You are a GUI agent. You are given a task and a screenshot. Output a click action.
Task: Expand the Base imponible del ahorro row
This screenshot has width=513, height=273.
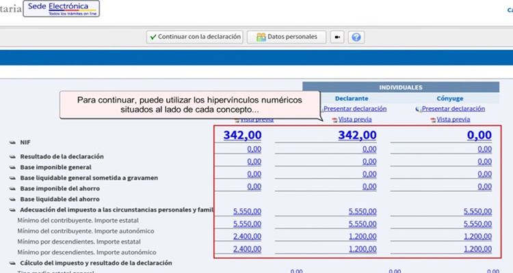pos(12,188)
